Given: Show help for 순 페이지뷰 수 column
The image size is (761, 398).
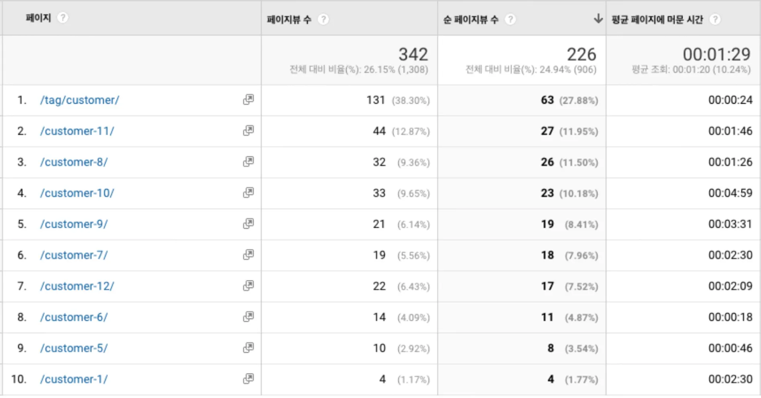Looking at the screenshot, I should pos(510,20).
